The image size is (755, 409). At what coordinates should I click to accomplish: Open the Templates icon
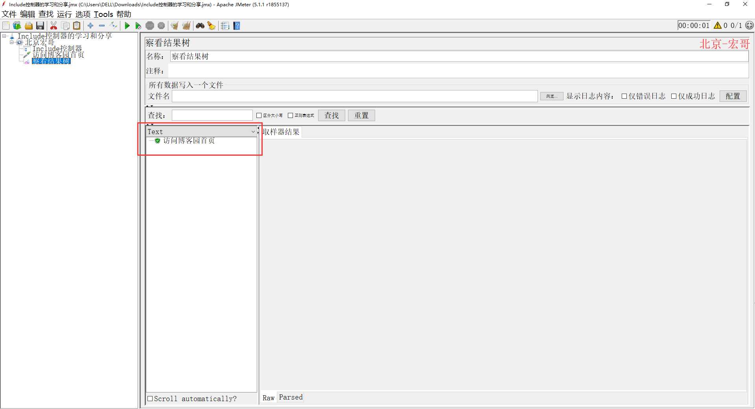[17, 26]
